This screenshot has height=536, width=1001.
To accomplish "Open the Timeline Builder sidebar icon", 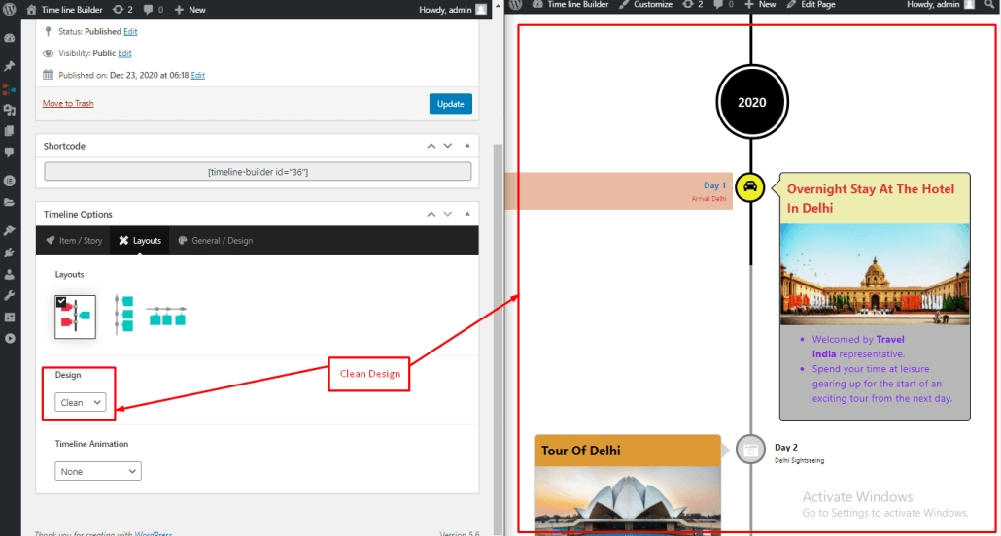I will pos(9,90).
